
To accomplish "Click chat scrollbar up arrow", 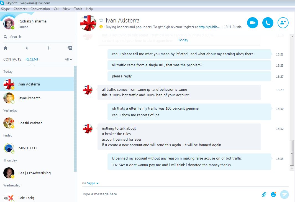I will coord(292,37).
